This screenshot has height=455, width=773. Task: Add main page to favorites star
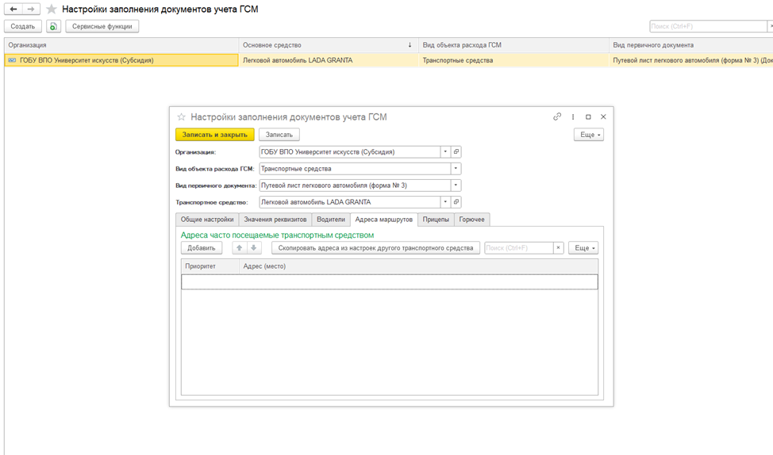click(x=52, y=10)
